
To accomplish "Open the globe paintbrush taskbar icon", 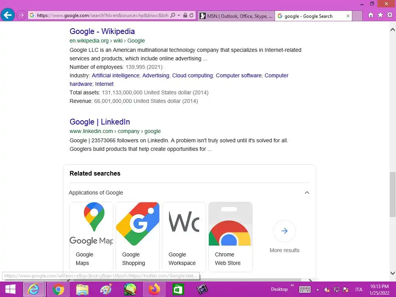I will point(130,289).
